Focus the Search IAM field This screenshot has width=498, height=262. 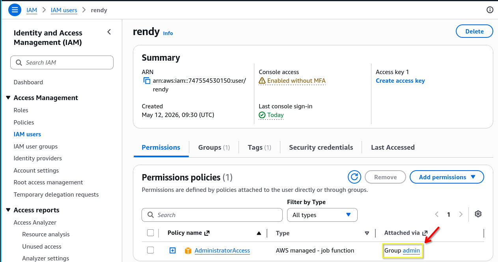point(62,63)
